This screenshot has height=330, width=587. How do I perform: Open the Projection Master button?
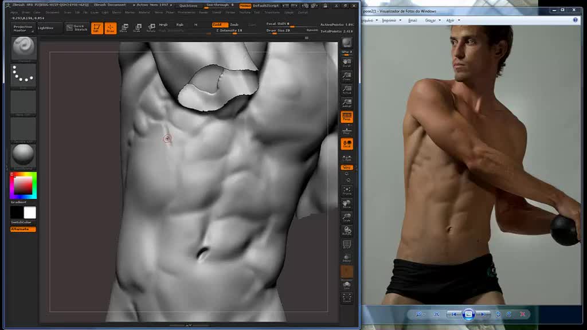(23, 28)
